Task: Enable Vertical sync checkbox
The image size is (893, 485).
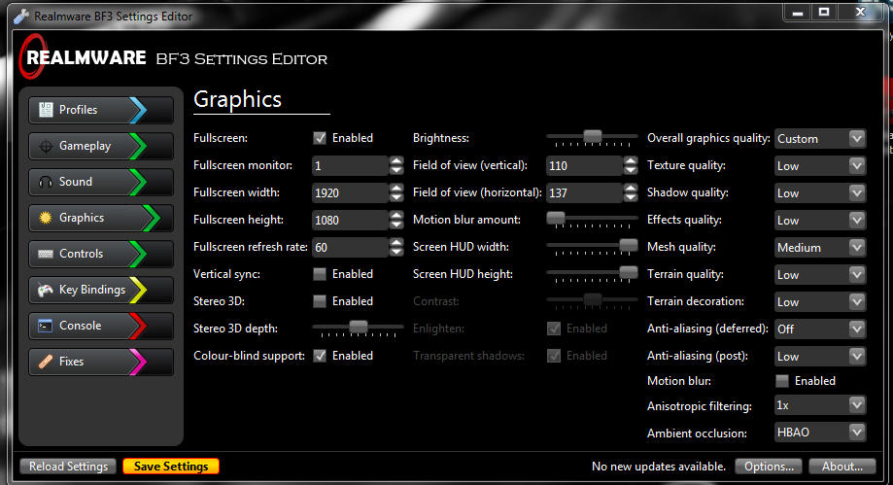Action: click(x=320, y=274)
